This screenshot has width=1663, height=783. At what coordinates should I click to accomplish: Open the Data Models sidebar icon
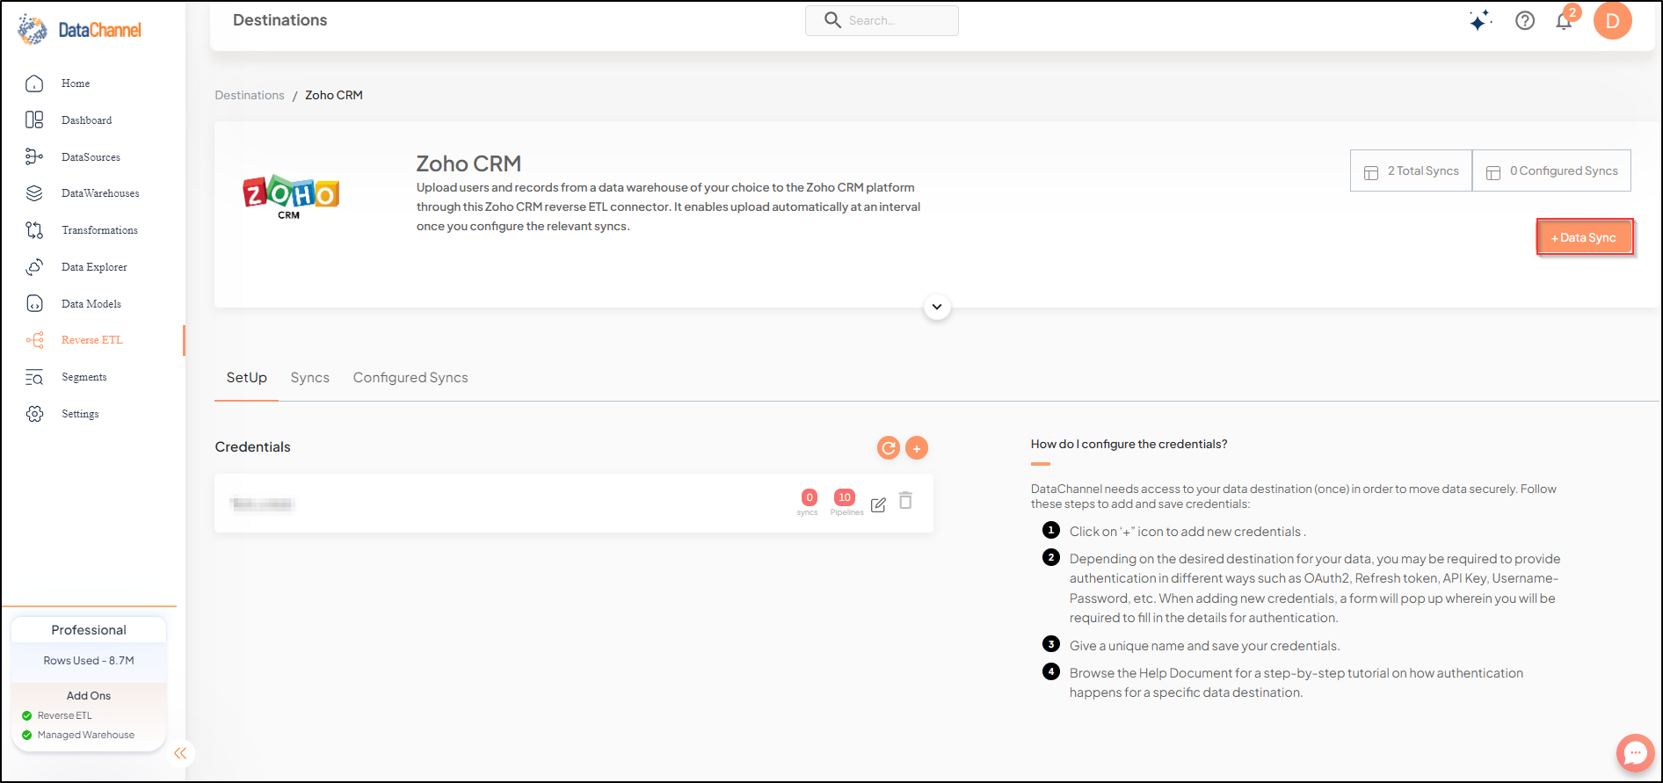pos(34,303)
